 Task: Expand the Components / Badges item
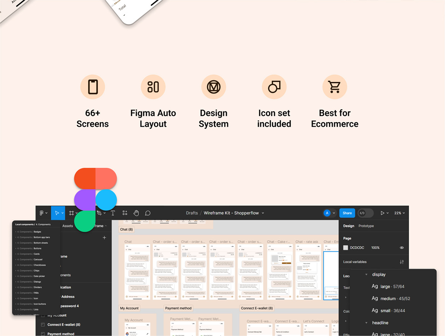pyautogui.click(x=16, y=232)
